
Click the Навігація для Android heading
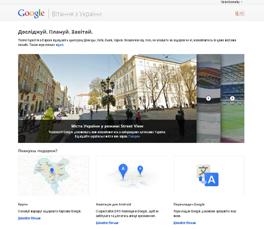pos(113,204)
